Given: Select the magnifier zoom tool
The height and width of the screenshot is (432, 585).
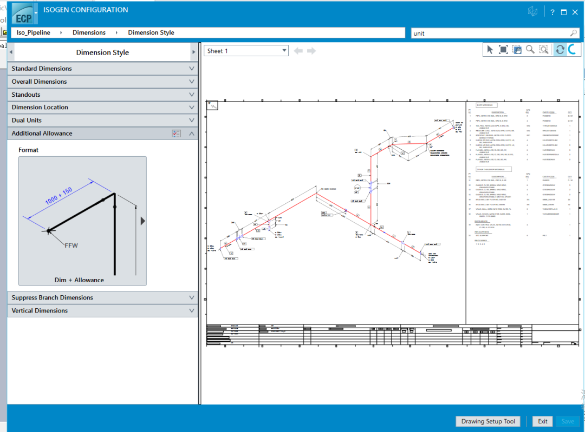Looking at the screenshot, I should (530, 50).
